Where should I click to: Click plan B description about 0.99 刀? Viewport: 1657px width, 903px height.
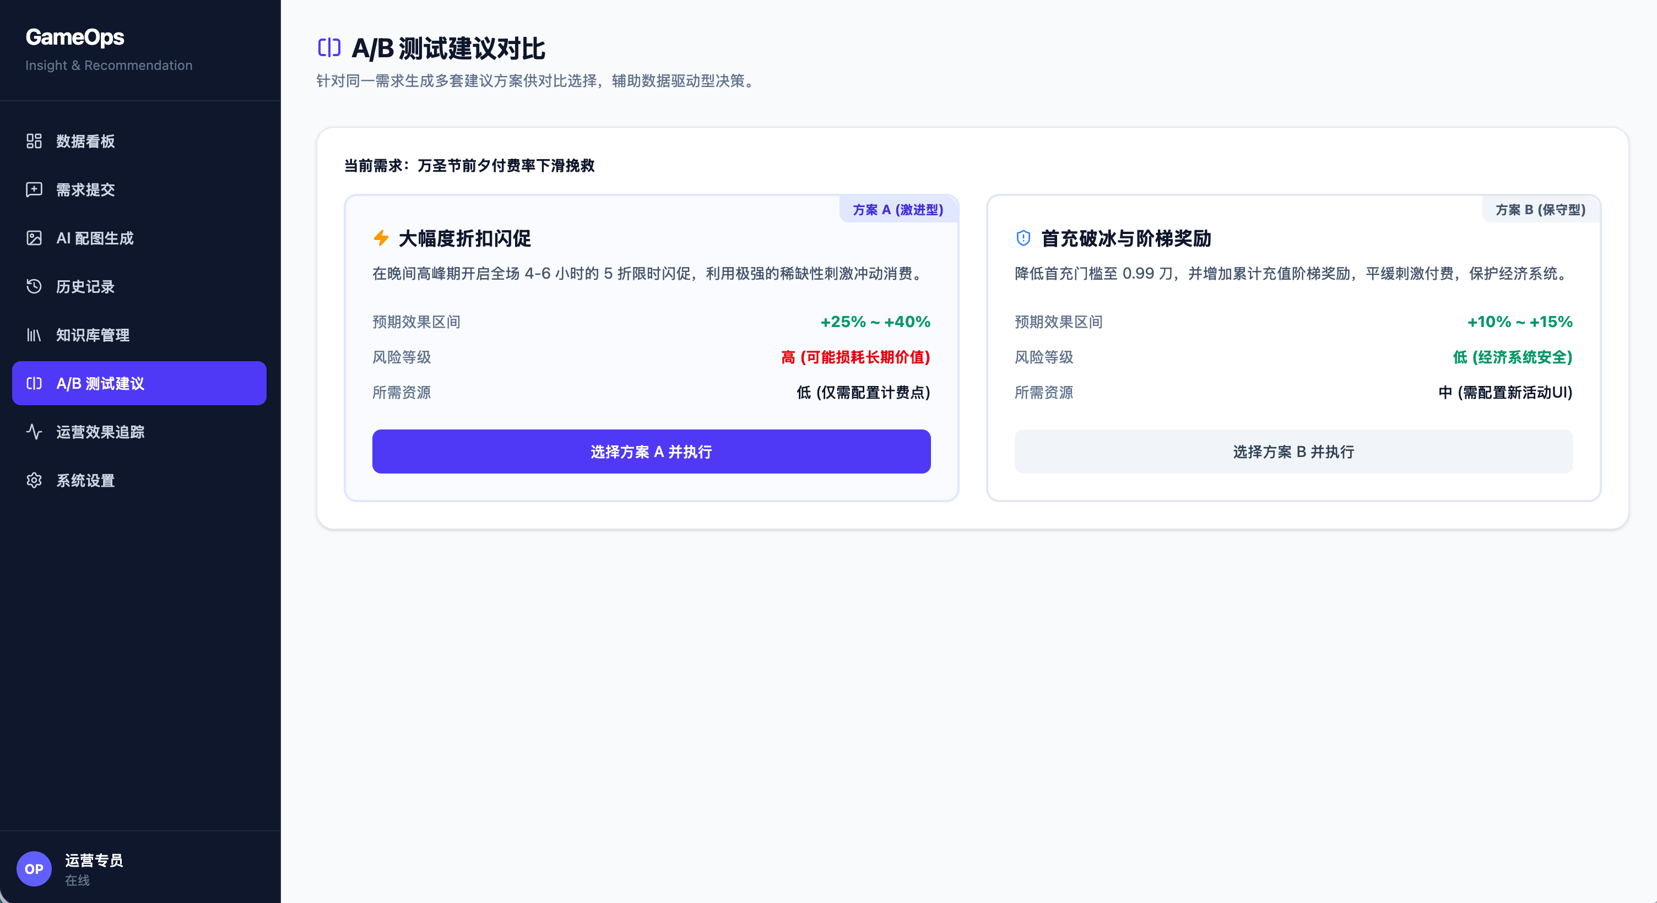pos(1292,273)
